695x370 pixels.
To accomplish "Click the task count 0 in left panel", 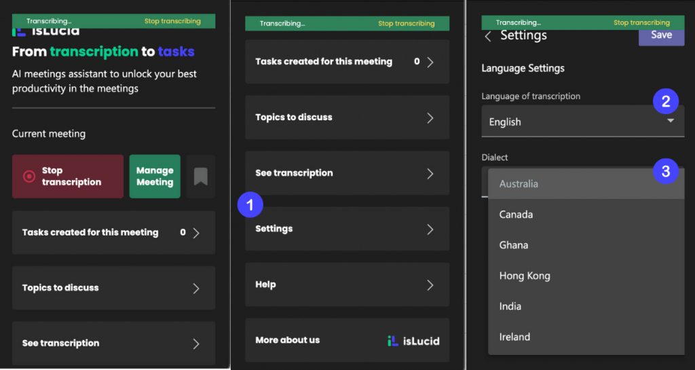I will coord(183,232).
